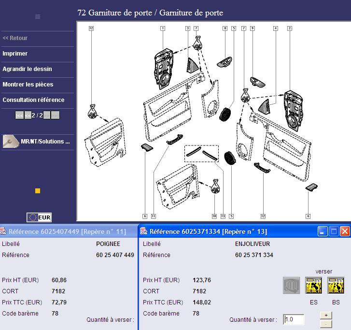Go to previous drawing page
This screenshot has width=351, height=330.
(x=28, y=115)
